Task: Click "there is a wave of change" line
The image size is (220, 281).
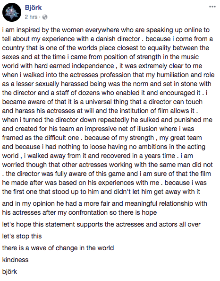Action: coord(58,248)
